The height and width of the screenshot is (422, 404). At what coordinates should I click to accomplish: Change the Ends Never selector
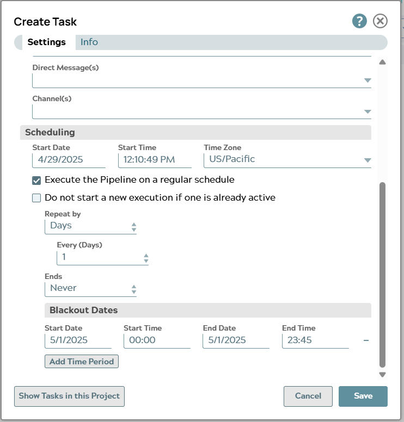90,289
